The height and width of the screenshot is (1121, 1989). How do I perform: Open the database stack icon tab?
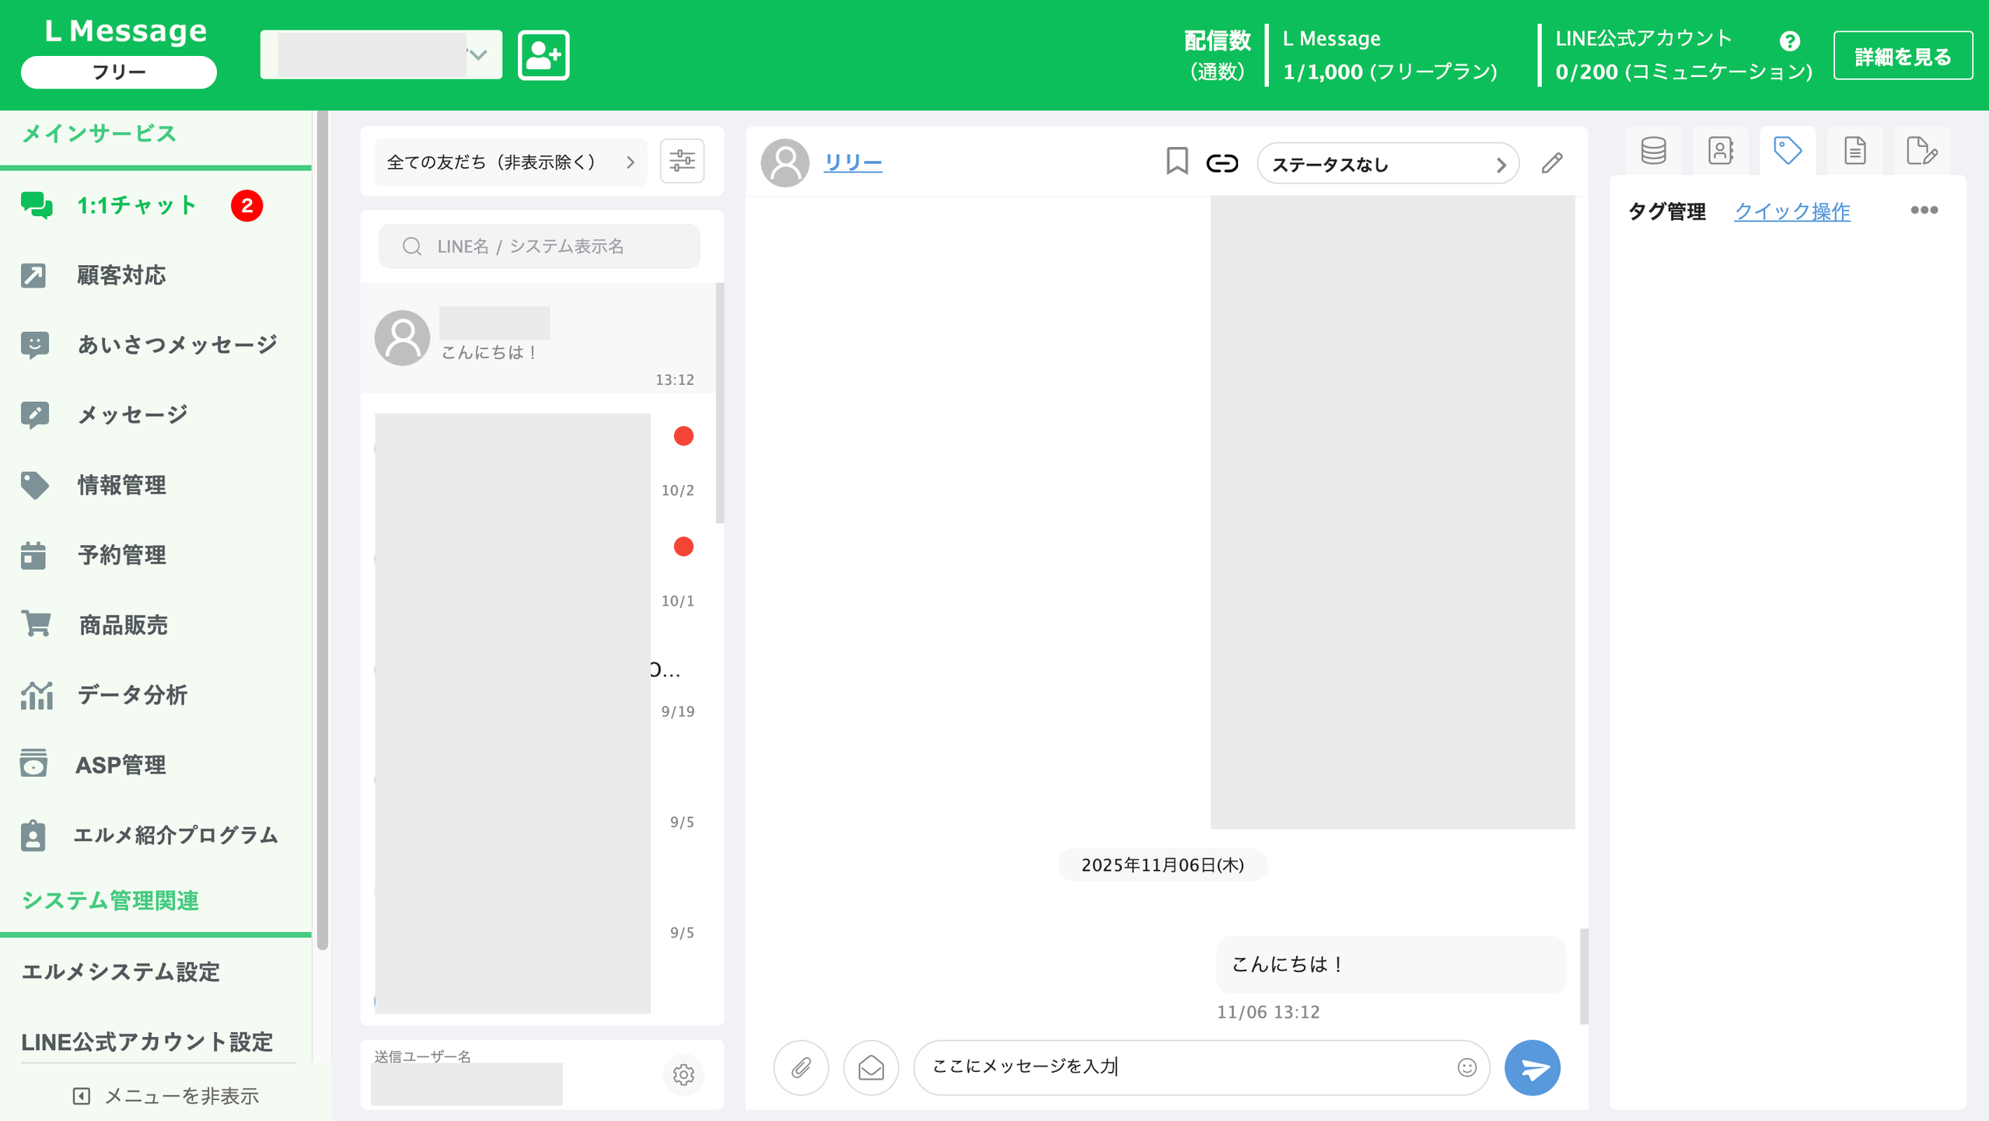1653,151
